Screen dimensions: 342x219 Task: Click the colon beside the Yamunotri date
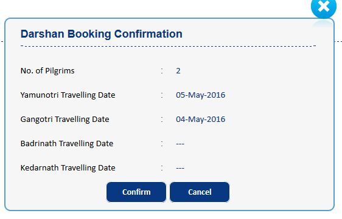162,95
